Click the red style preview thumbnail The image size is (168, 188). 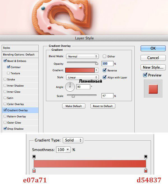coord(153,89)
